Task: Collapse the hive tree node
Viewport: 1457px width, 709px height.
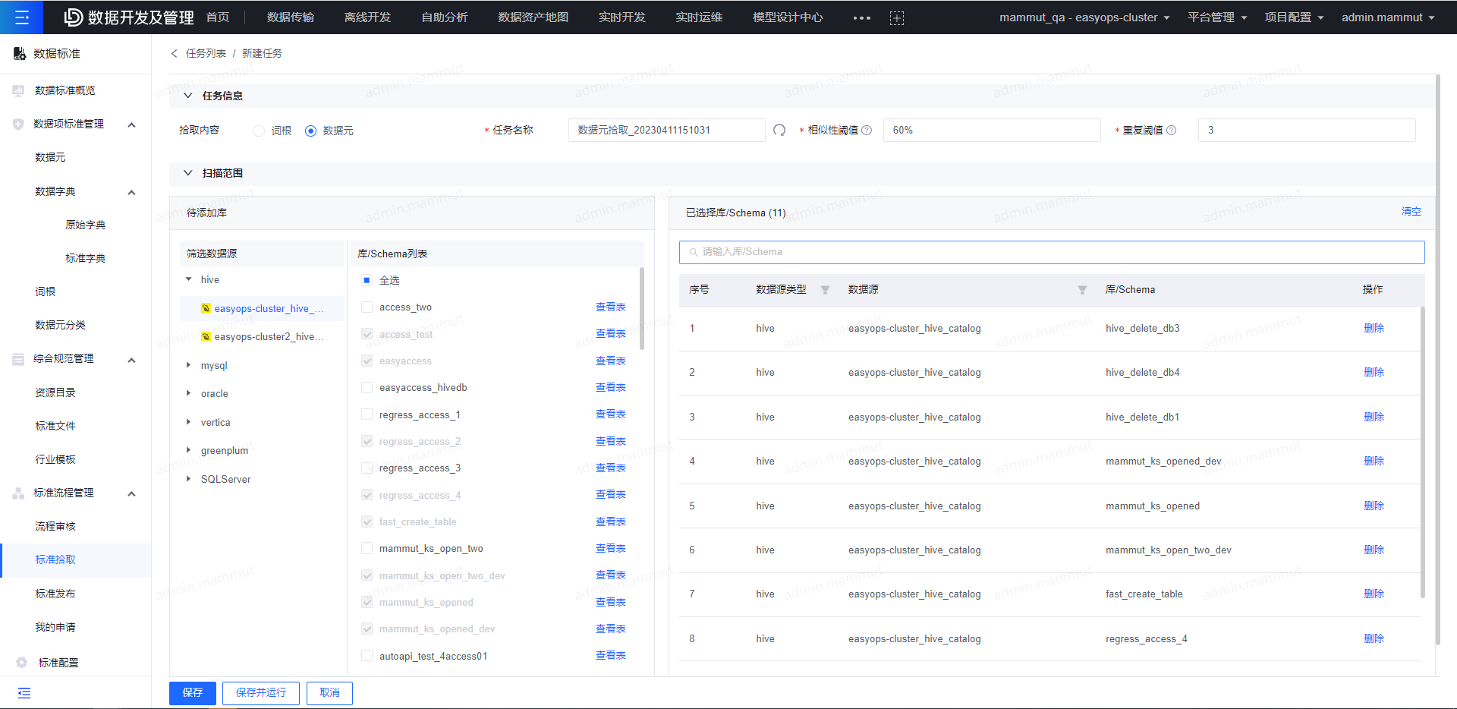Action: point(188,280)
